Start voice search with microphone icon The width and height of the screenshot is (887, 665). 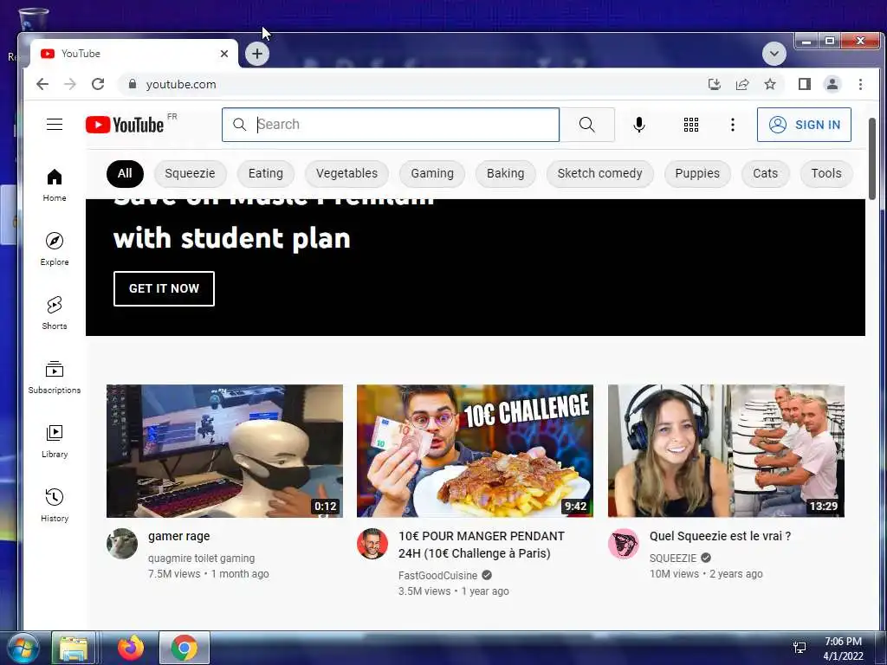click(x=639, y=125)
